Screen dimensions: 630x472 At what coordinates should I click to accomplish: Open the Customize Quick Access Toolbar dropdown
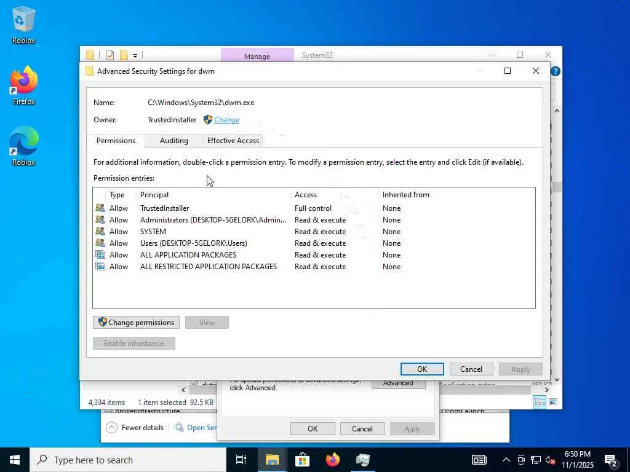(135, 56)
